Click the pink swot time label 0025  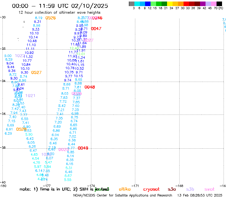coord(64,150)
